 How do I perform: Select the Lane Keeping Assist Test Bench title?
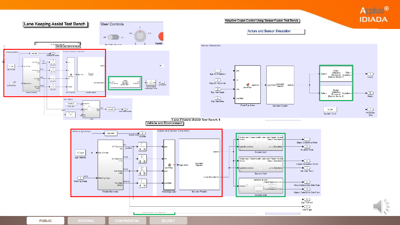56,24
